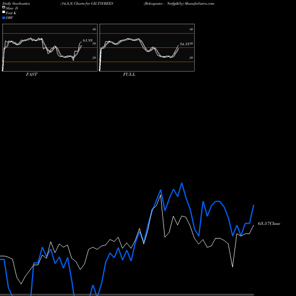
Task: Click the 80 level label in FAST chart
Action: pos(94,29)
